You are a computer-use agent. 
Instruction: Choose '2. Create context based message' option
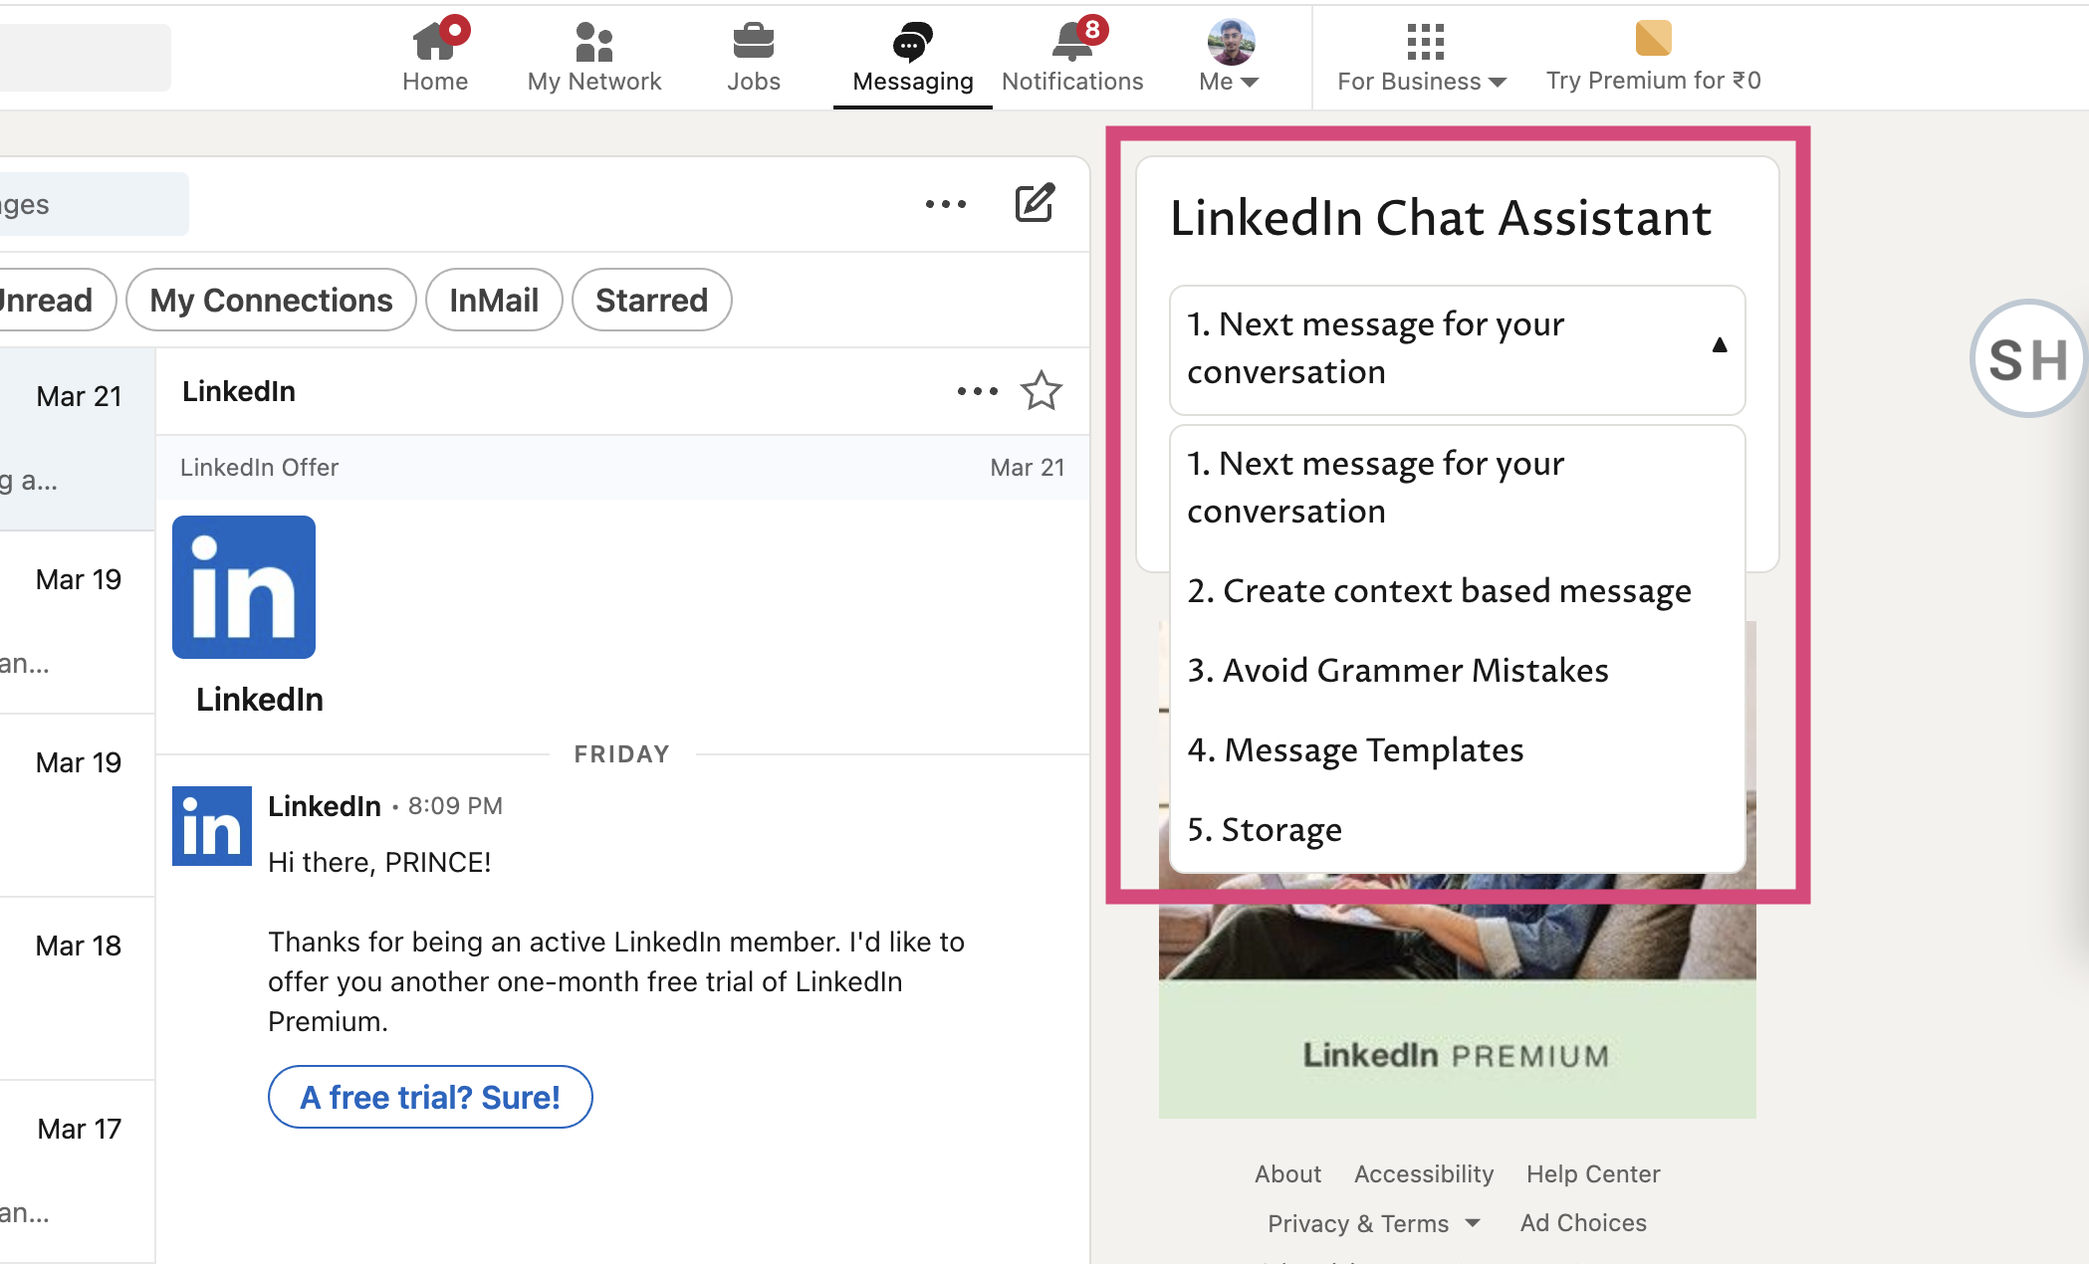pyautogui.click(x=1458, y=591)
